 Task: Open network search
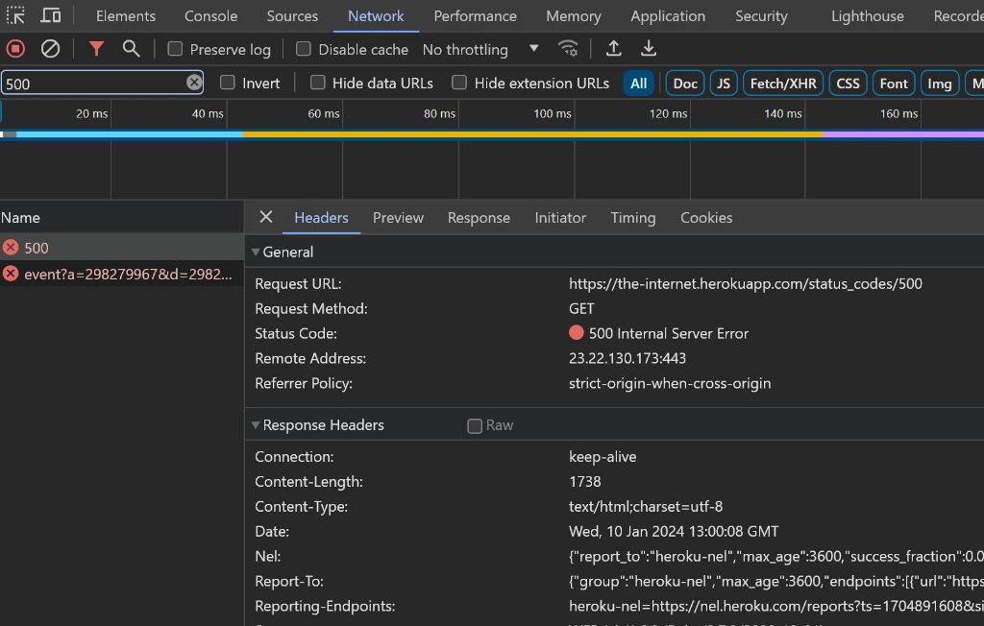click(132, 48)
